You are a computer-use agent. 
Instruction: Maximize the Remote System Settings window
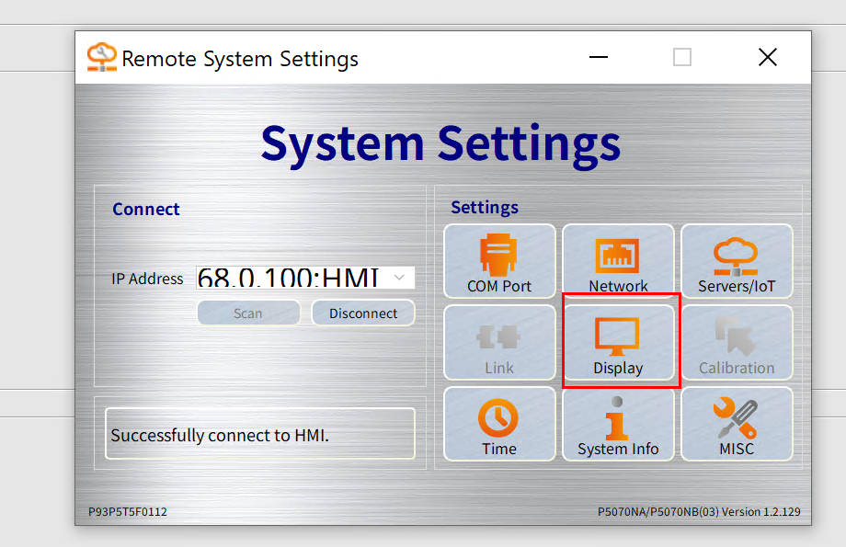point(681,58)
